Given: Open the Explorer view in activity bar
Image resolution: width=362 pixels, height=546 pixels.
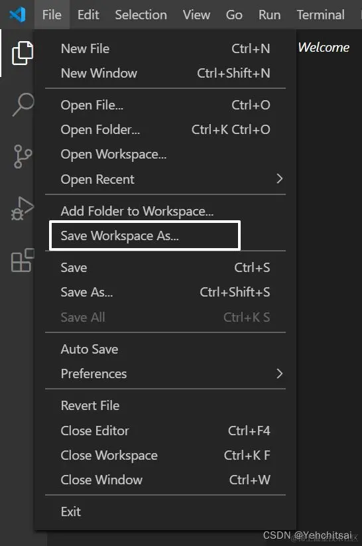Looking at the screenshot, I should tap(23, 53).
